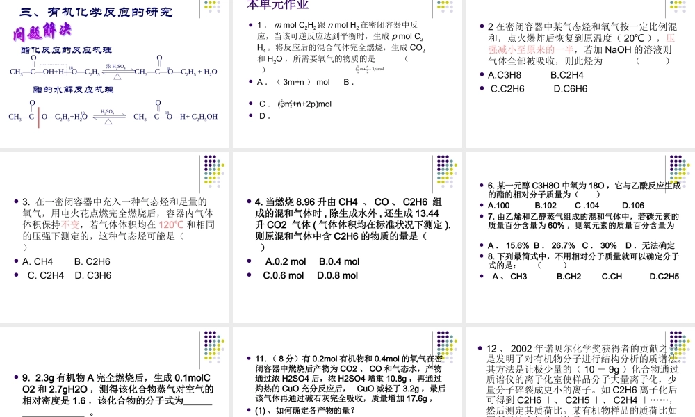Select answer C. C2H4 in question 3

coord(46,276)
